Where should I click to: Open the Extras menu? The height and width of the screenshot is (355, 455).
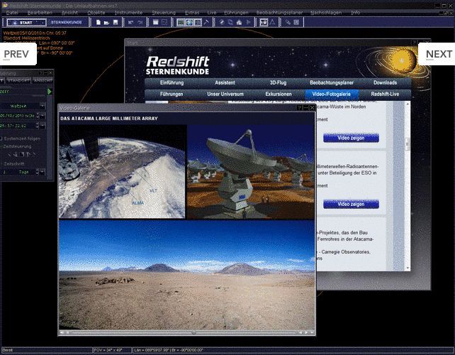point(192,13)
